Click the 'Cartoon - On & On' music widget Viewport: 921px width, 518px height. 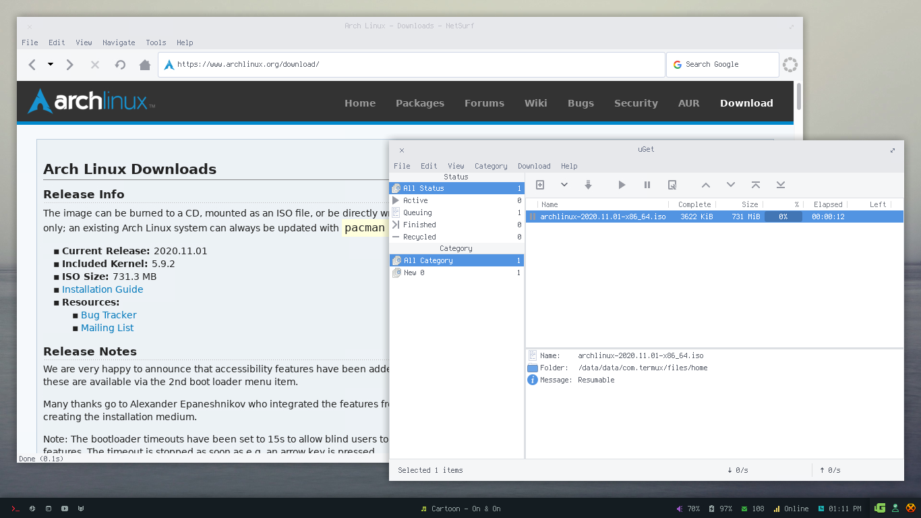pyautogui.click(x=460, y=509)
